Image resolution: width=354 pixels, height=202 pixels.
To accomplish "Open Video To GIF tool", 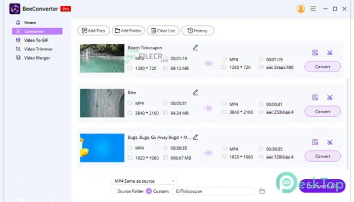I will click(36, 40).
